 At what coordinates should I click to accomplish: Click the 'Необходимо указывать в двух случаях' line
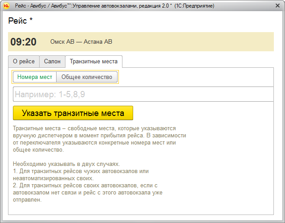66,164
